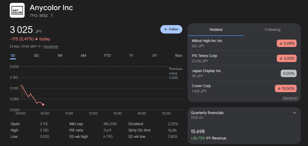Show the YTD chart range
Screen dimensions: 308x146
(x=107, y=55)
